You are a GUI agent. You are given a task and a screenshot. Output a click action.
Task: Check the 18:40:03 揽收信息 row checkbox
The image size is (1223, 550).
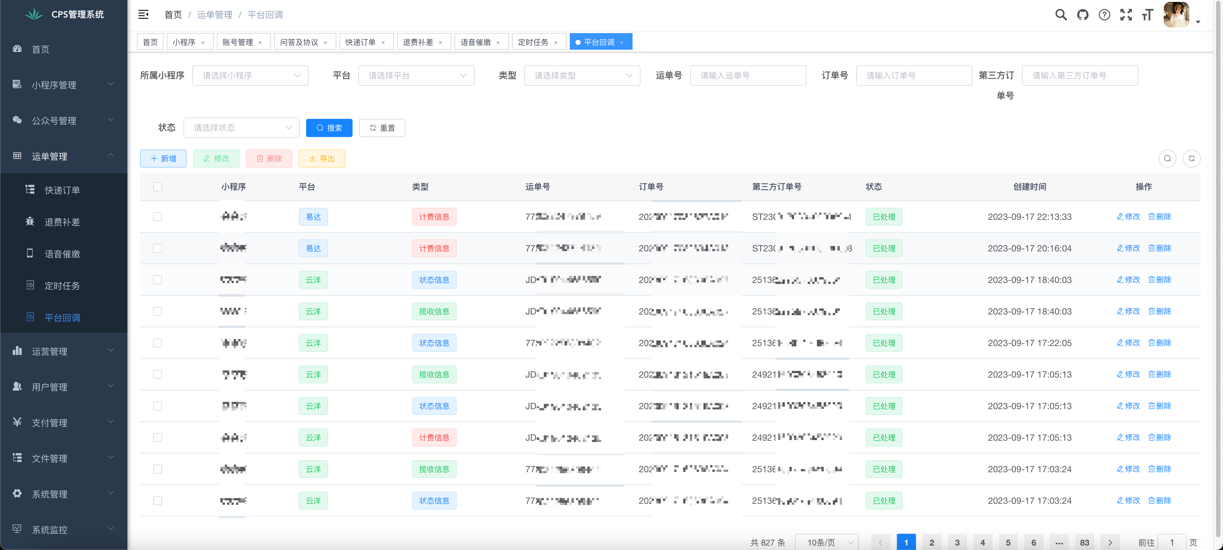pyautogui.click(x=158, y=311)
